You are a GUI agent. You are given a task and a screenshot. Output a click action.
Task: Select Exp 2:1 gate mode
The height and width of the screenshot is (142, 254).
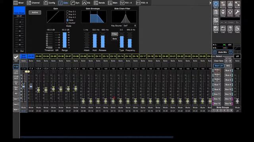tap(67, 11)
